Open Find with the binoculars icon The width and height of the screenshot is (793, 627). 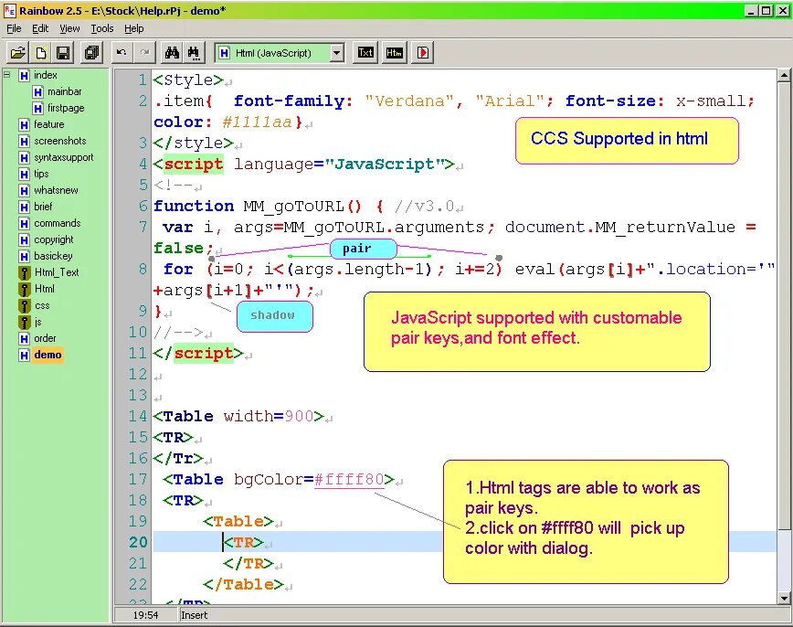point(172,53)
